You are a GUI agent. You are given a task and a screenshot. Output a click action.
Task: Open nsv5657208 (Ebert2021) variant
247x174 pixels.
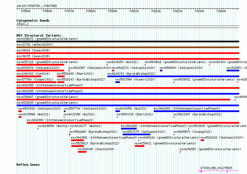pyautogui.click(x=135, y=114)
